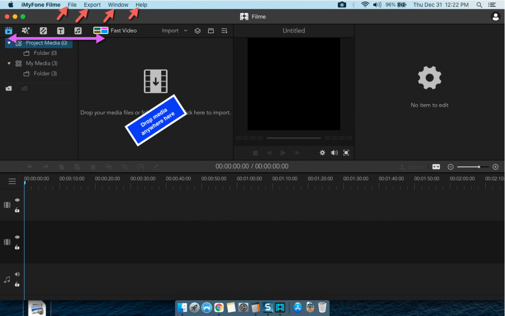Open the Import dropdown
505x316 pixels.
click(174, 31)
